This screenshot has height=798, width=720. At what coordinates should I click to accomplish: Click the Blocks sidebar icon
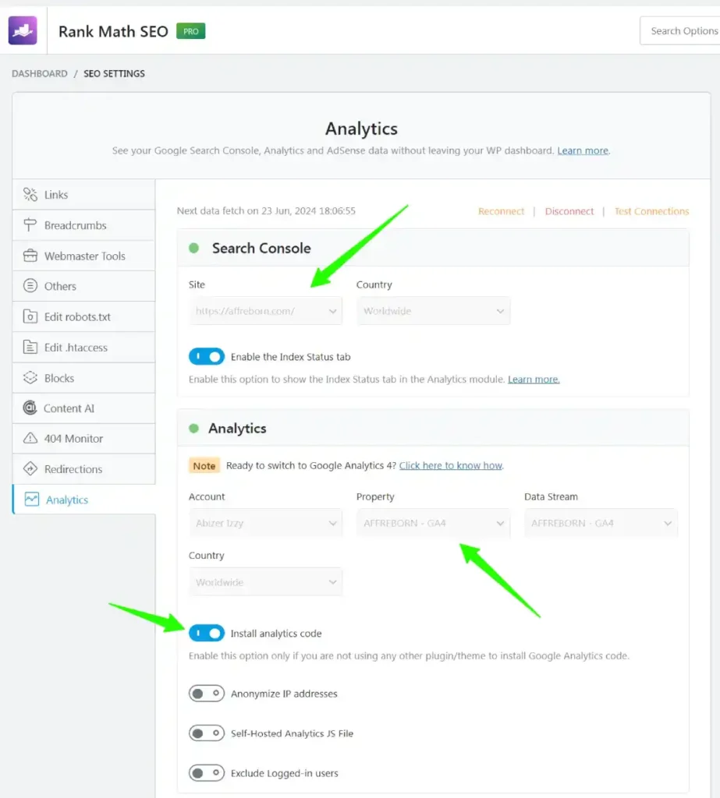[x=30, y=378]
